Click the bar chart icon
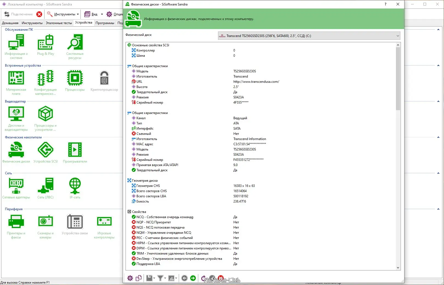 (x=171, y=278)
